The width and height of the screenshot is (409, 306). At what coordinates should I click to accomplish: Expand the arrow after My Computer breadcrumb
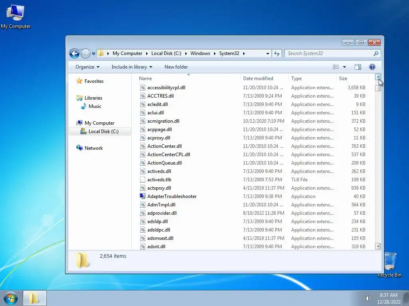[x=147, y=53]
